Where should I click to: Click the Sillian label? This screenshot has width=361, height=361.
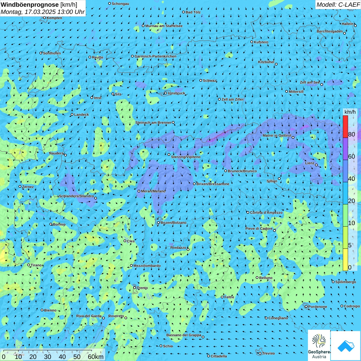click(x=272, y=181)
